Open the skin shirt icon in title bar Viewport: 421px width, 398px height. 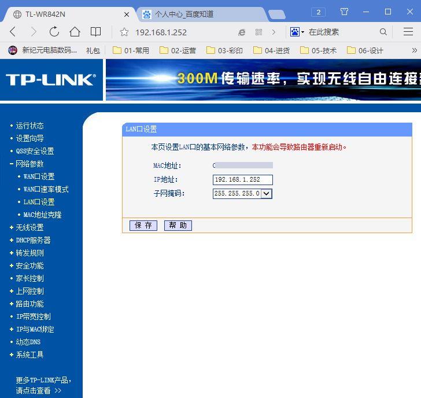(345, 12)
